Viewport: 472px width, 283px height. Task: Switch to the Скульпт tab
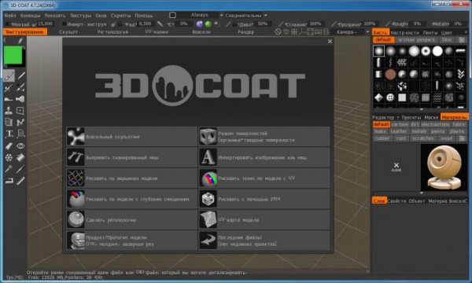(x=68, y=32)
